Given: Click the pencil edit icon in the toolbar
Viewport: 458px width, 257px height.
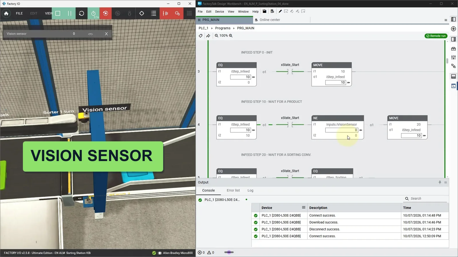Looking at the screenshot, I should [280, 11].
